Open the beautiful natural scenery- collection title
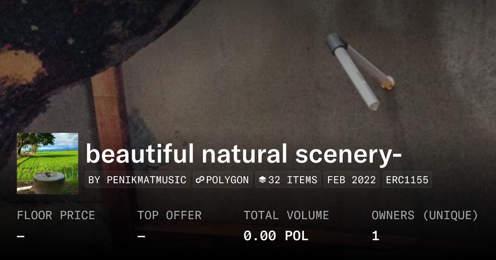496x260 pixels. [243, 154]
